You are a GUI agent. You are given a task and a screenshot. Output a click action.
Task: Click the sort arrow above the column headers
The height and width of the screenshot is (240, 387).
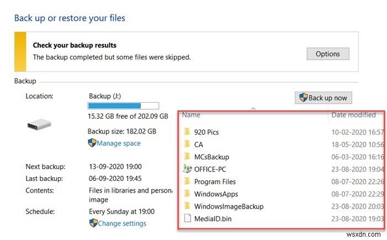click(253, 109)
